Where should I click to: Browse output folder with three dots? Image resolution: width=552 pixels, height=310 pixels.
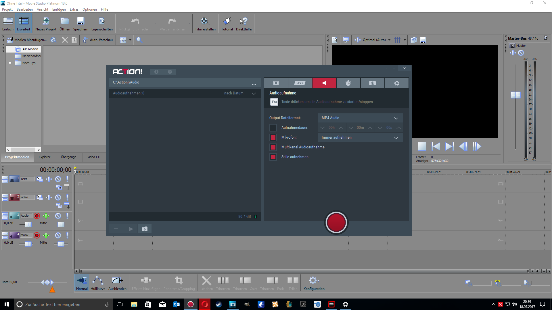(x=254, y=84)
